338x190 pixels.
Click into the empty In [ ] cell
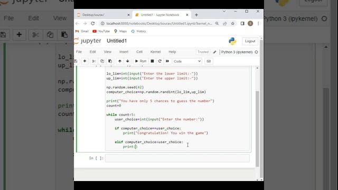(x=177, y=158)
